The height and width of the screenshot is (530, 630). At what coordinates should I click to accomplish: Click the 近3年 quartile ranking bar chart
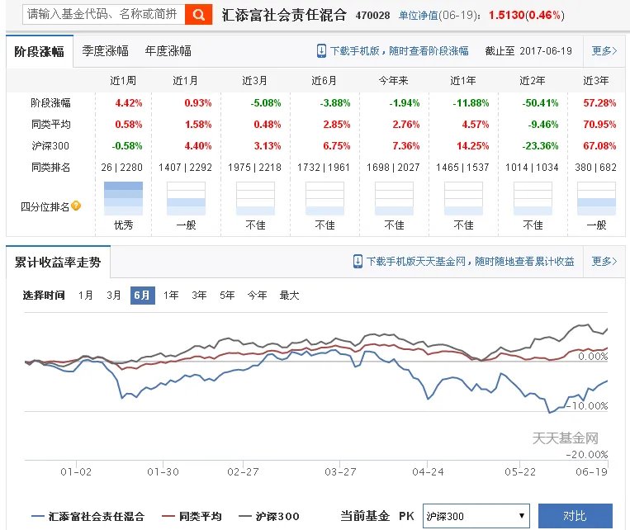pos(596,198)
